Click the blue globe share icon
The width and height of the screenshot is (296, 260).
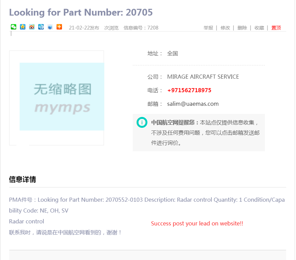coord(41,27)
